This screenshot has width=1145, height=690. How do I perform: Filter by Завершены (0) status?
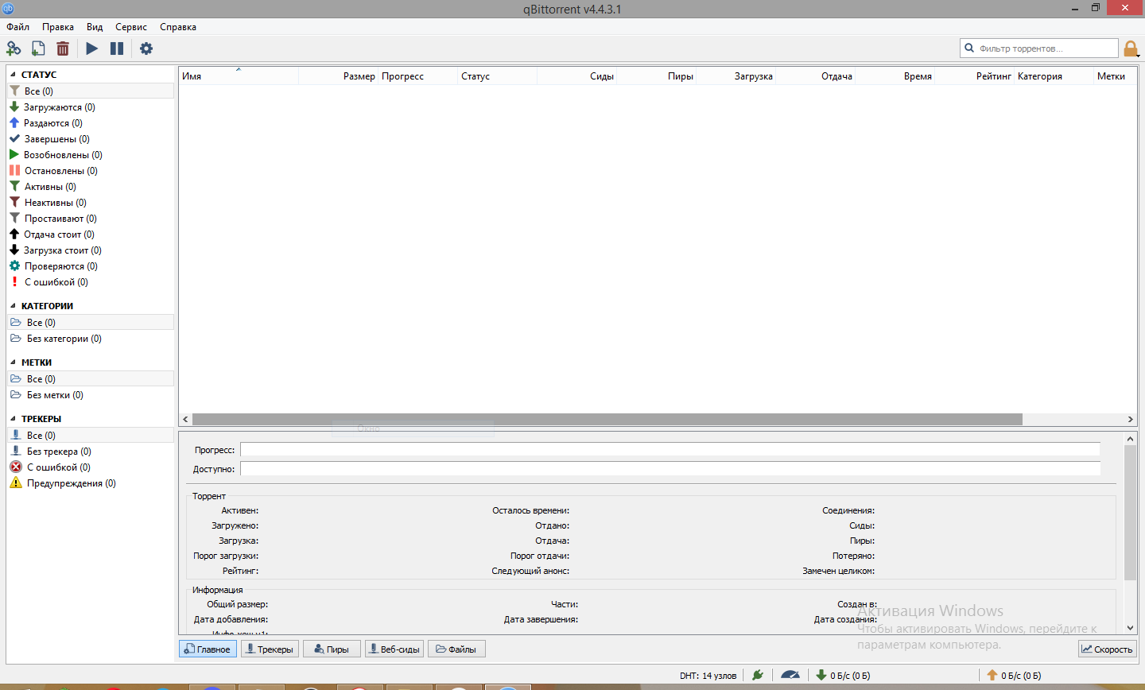[x=91, y=139]
